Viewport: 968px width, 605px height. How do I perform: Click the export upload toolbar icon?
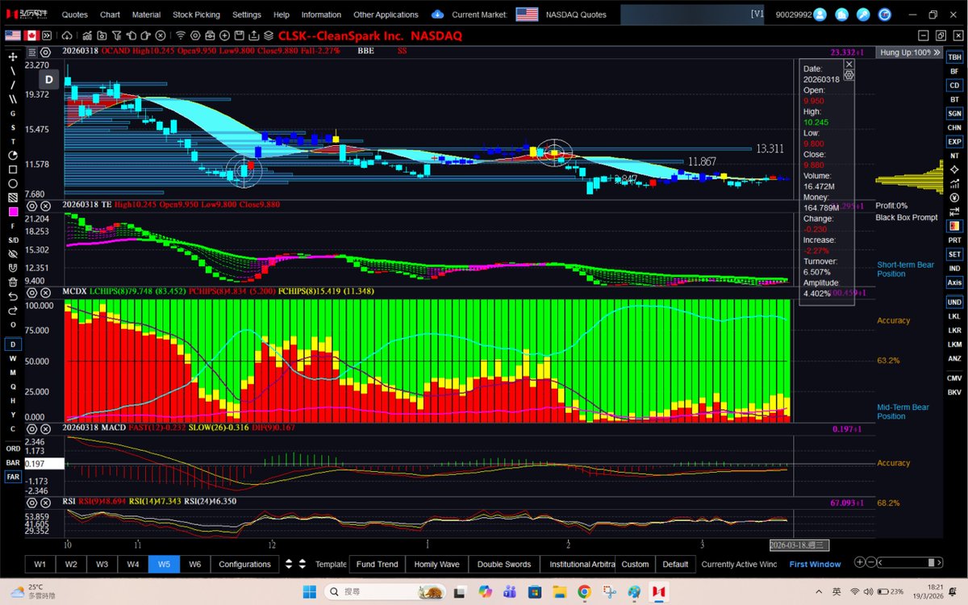pyautogui.click(x=253, y=35)
